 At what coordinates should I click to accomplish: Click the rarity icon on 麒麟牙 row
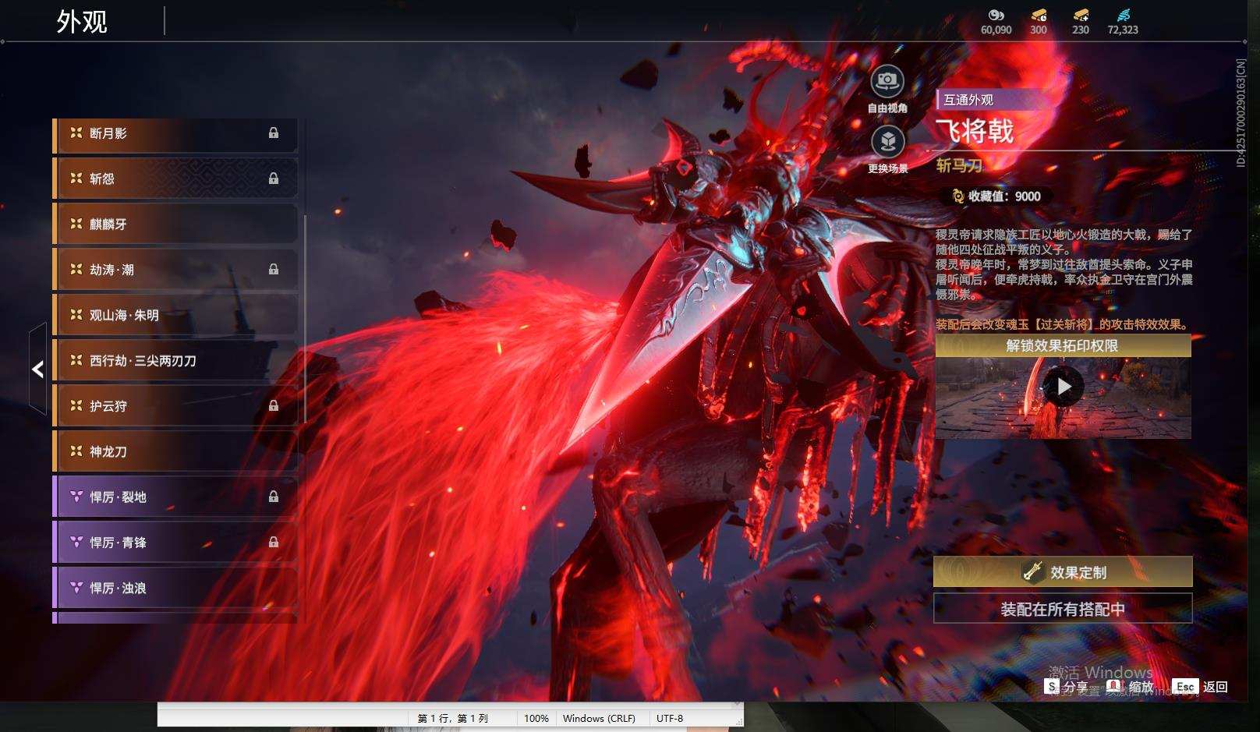click(76, 224)
